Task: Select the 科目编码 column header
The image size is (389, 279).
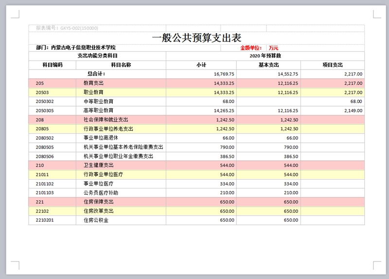Action: (x=53, y=65)
